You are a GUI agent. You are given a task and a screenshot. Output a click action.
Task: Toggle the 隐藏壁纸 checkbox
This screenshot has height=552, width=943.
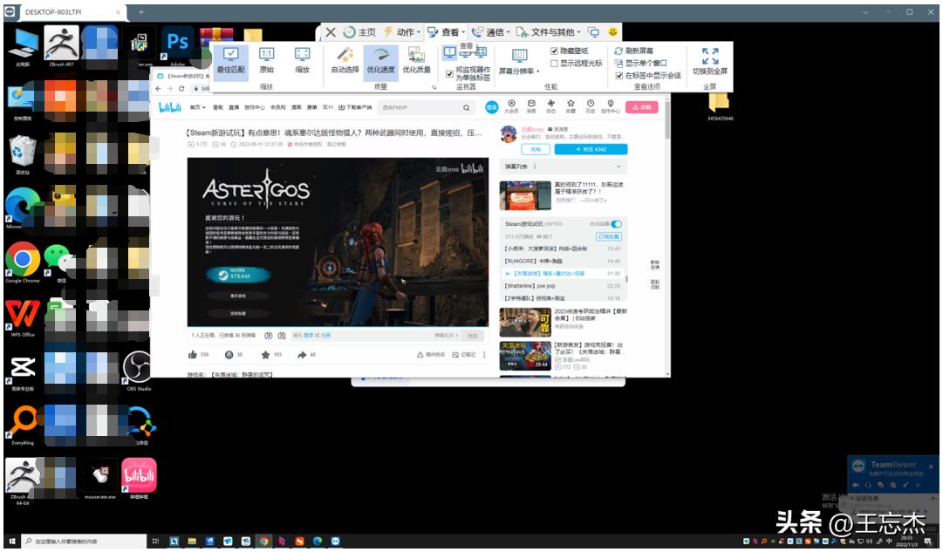pos(554,51)
